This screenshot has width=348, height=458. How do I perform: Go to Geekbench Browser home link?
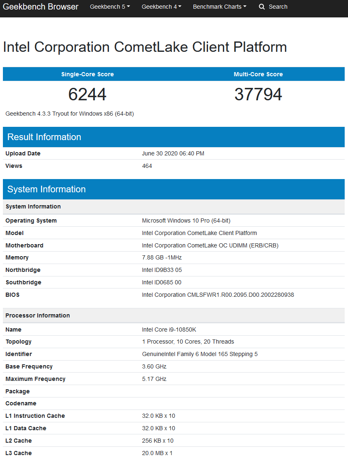pyautogui.click(x=41, y=7)
